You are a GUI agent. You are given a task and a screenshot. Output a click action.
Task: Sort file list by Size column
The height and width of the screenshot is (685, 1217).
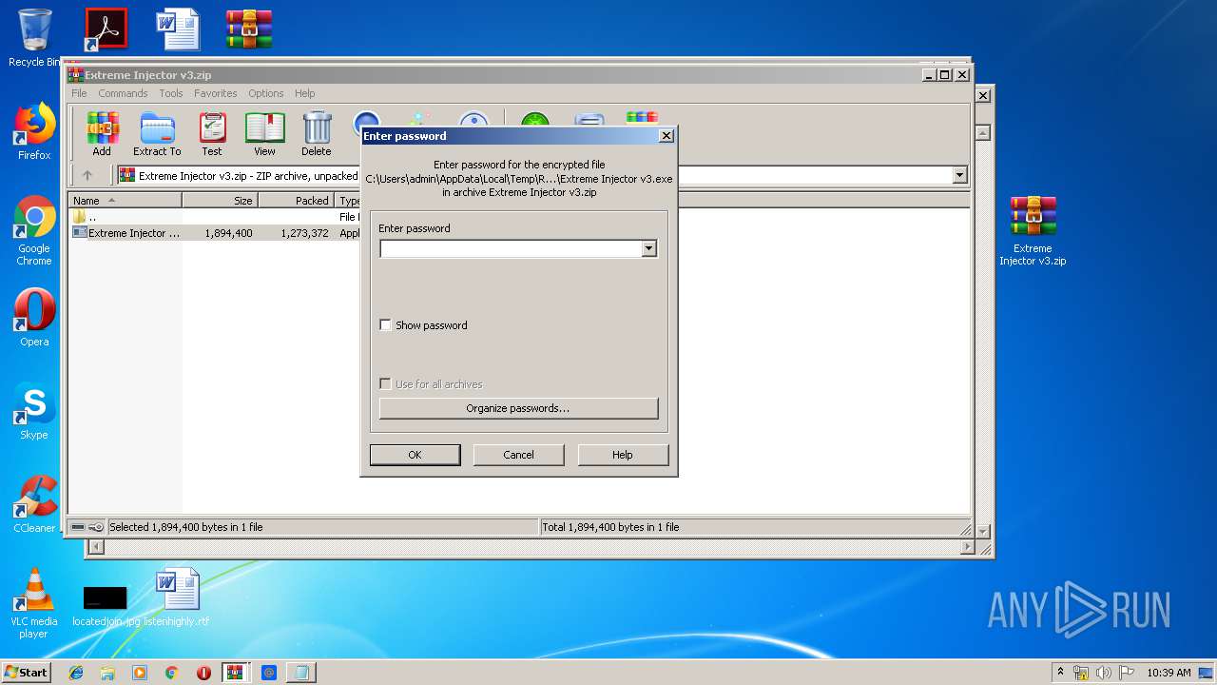coord(220,201)
